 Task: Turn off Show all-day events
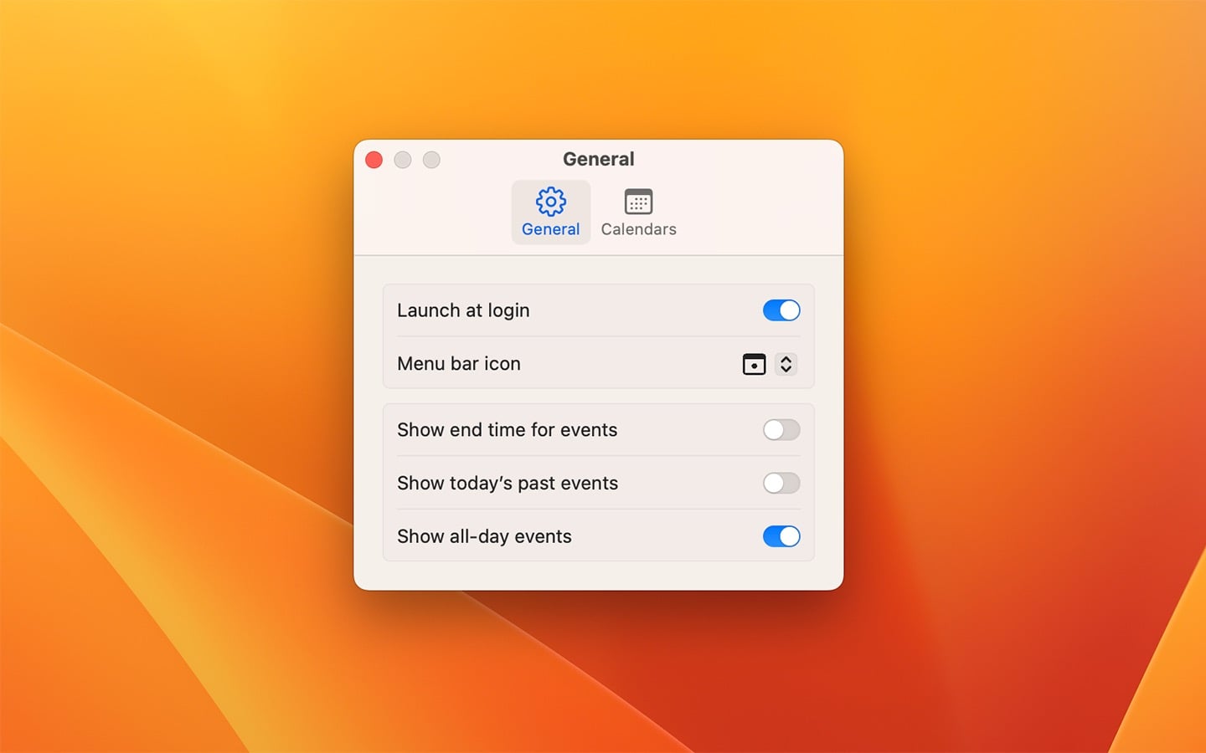coord(781,536)
